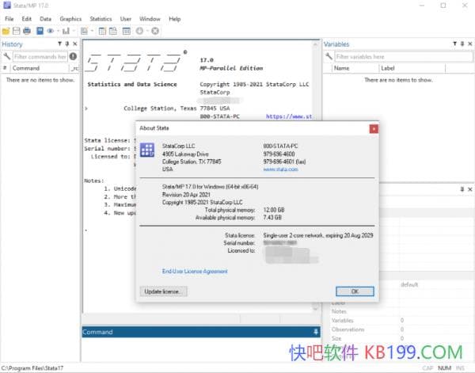Click the Break (stop) toolbar icon
This screenshot has height=373, width=475.
point(155,31)
